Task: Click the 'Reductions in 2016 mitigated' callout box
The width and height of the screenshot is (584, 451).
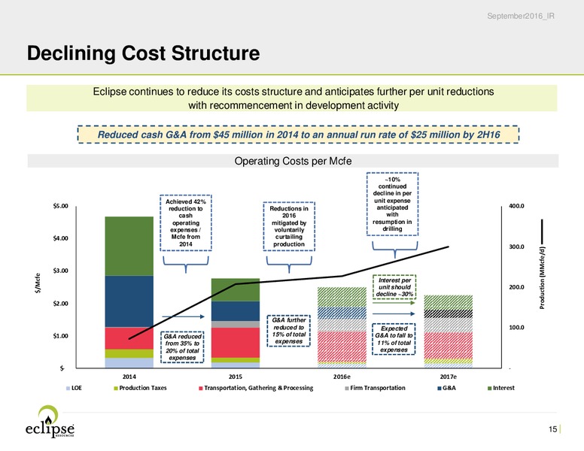Action: pos(289,226)
